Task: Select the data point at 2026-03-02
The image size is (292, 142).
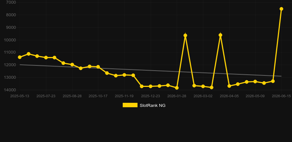Action: click(x=203, y=86)
